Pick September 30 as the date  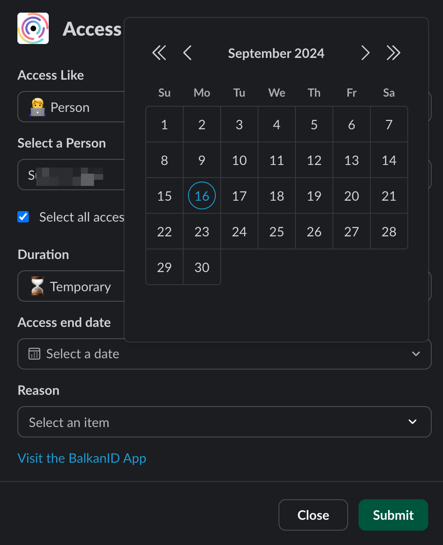(x=202, y=267)
